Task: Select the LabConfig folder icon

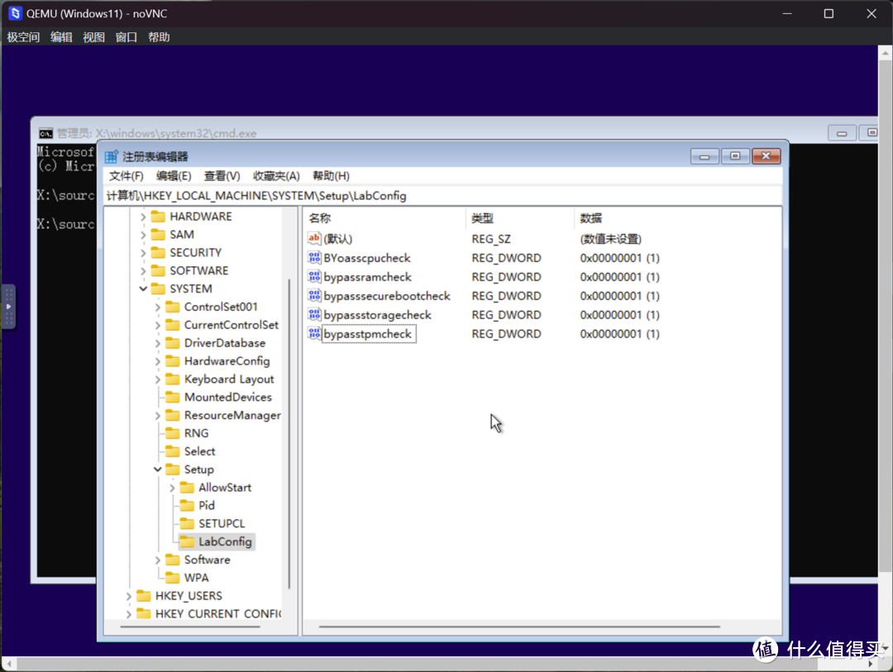Action: click(188, 541)
